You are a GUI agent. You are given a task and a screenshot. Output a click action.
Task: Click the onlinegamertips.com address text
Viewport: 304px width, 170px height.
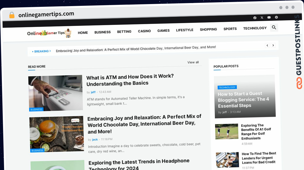pyautogui.click(x=46, y=14)
